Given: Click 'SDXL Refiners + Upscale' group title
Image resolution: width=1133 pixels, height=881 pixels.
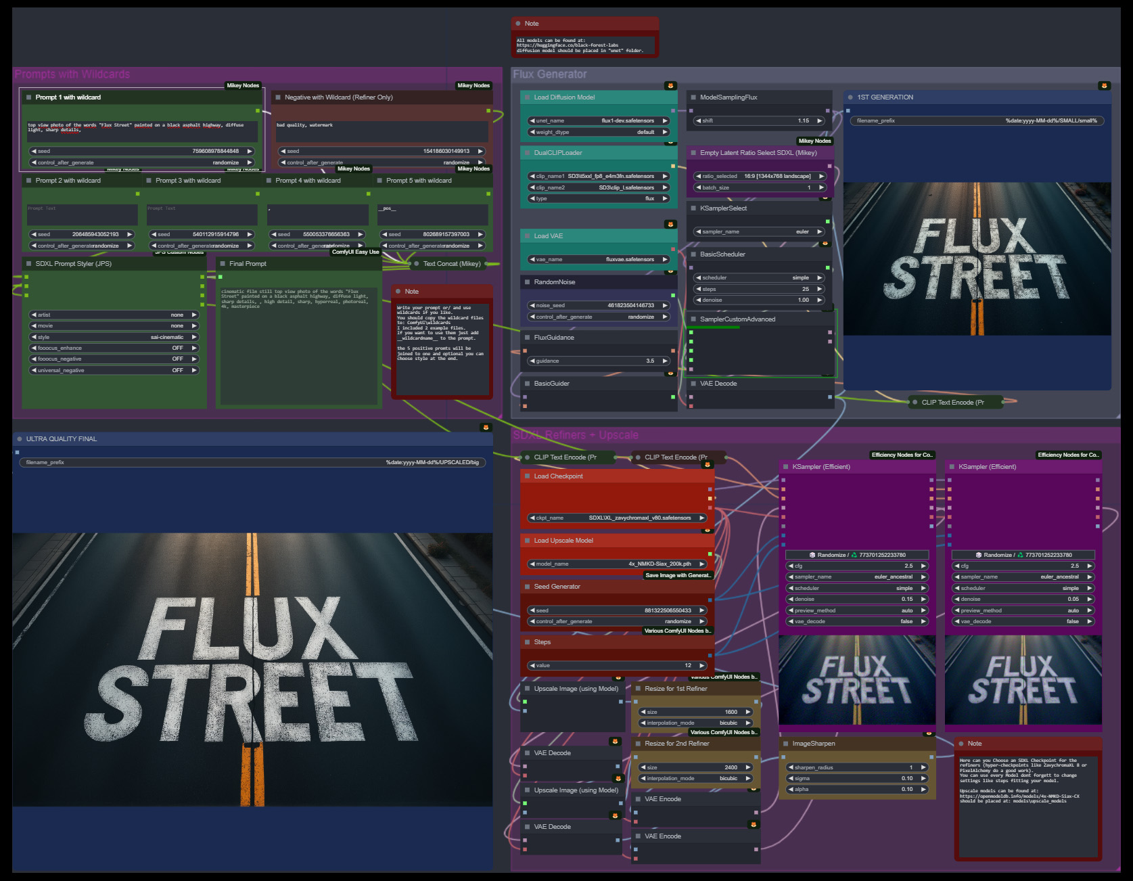Looking at the screenshot, I should point(576,435).
